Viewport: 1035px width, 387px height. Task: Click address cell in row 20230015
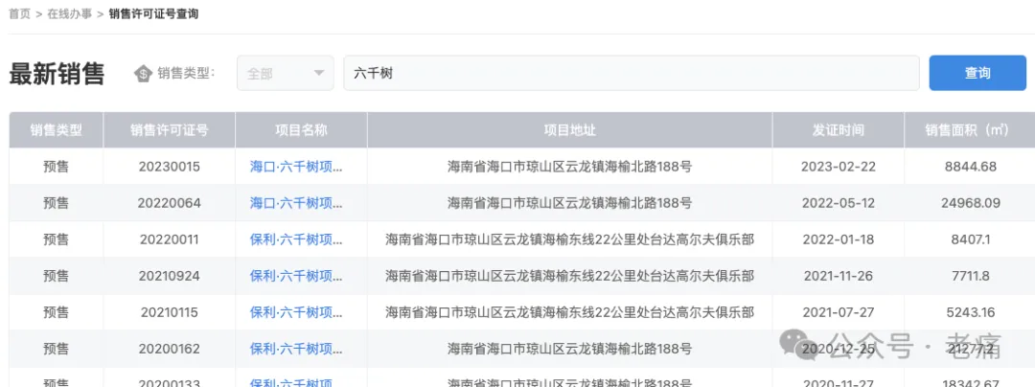point(569,167)
